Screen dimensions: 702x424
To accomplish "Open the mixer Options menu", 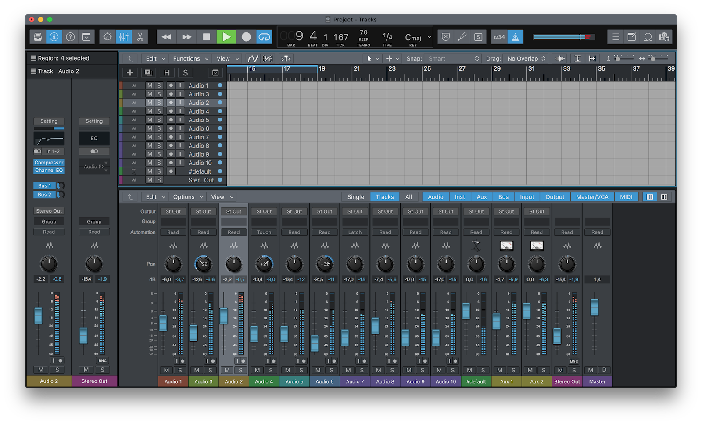I will (188, 197).
